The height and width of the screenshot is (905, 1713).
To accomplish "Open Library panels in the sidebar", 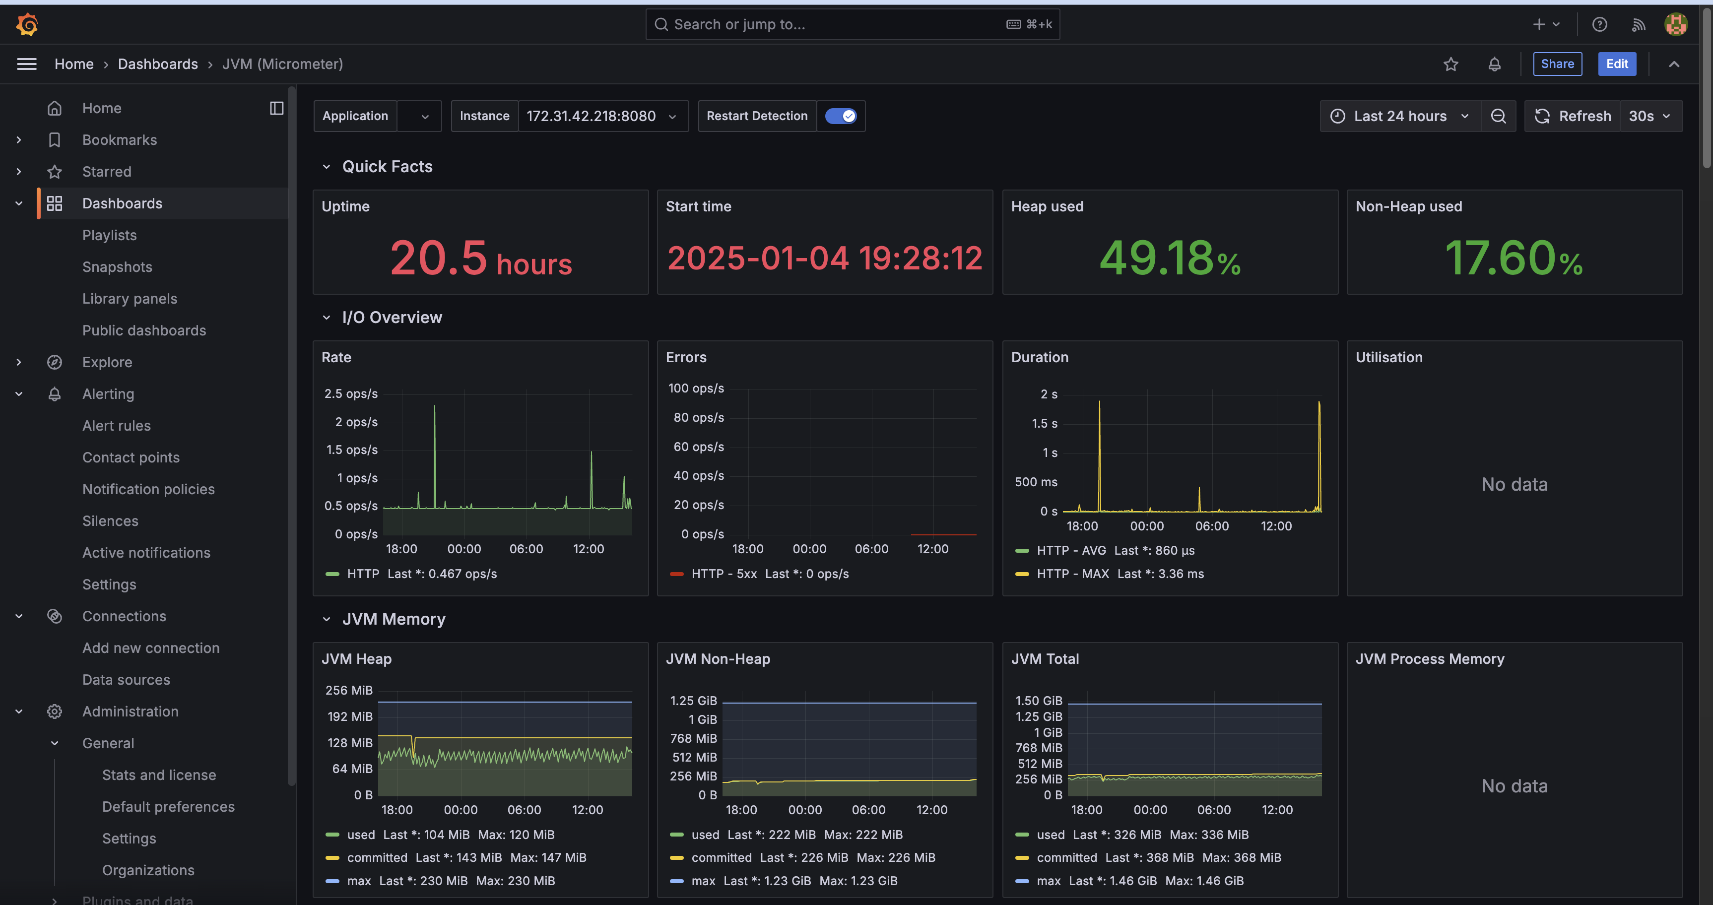I will (130, 299).
